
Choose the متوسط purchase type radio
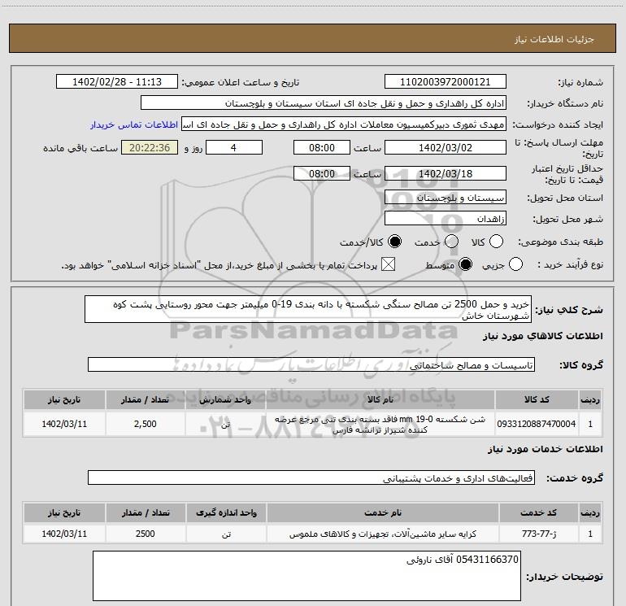pyautogui.click(x=465, y=264)
